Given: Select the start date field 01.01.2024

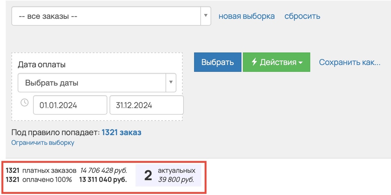Looking at the screenshot, I should pos(70,105).
